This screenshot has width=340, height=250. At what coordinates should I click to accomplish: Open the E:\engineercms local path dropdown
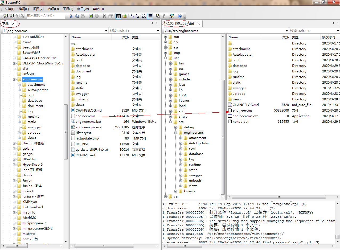[106, 31]
